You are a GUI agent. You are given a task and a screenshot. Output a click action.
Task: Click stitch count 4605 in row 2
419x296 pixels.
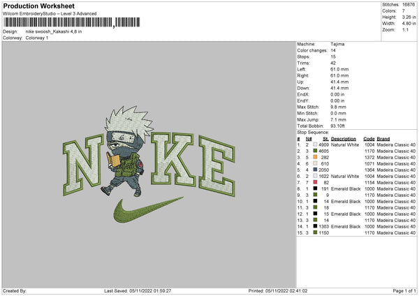(323, 151)
